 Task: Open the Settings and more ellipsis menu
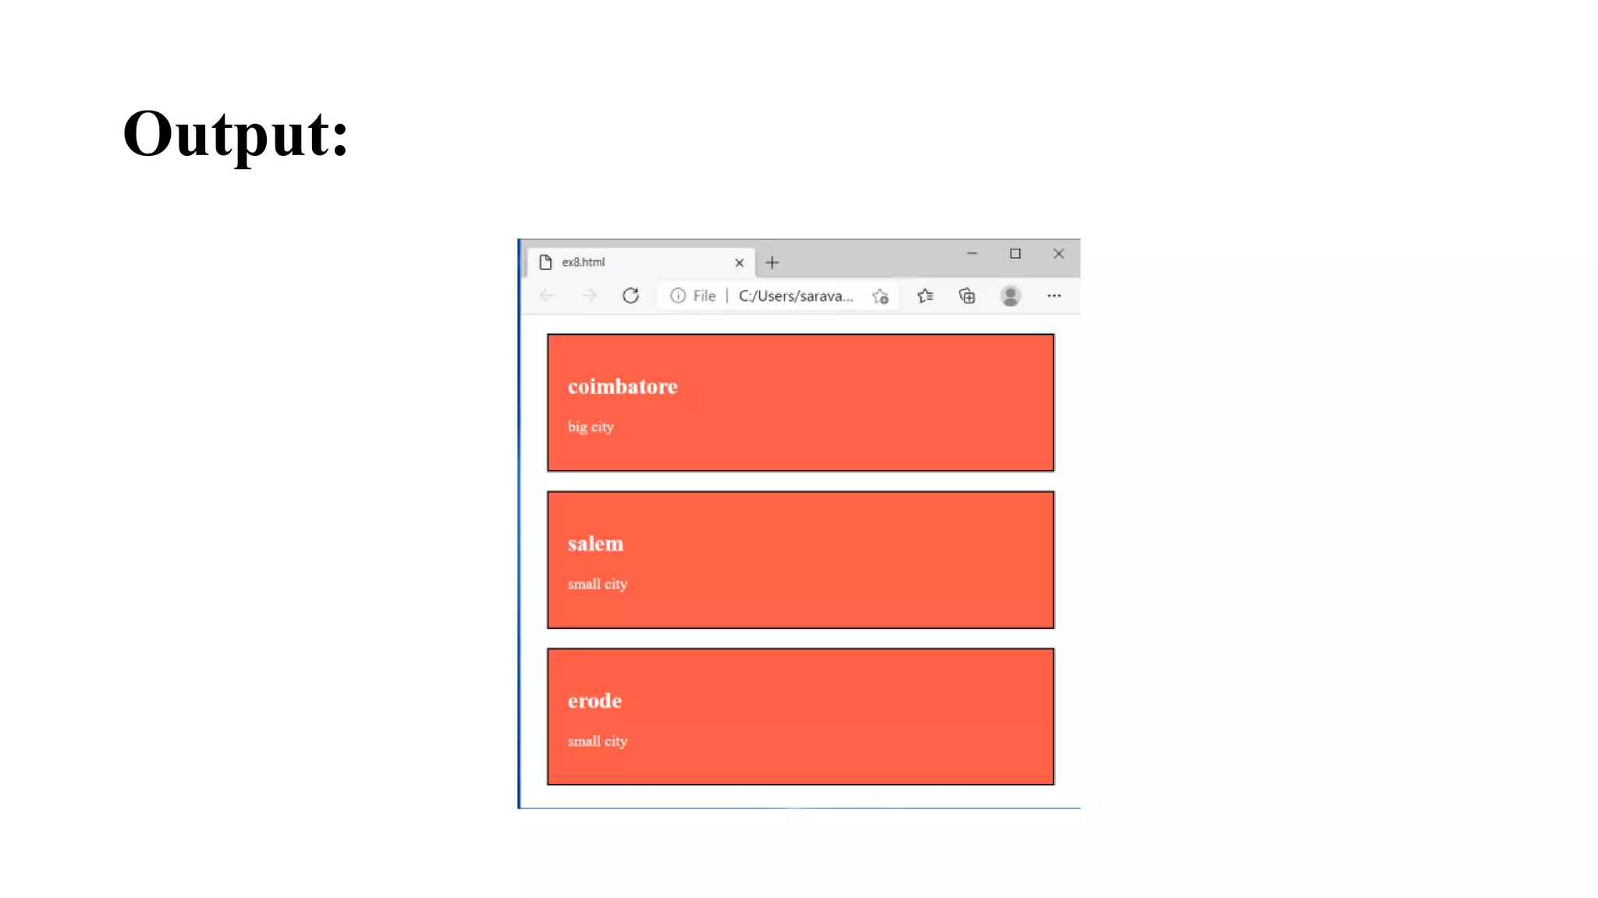(x=1054, y=295)
